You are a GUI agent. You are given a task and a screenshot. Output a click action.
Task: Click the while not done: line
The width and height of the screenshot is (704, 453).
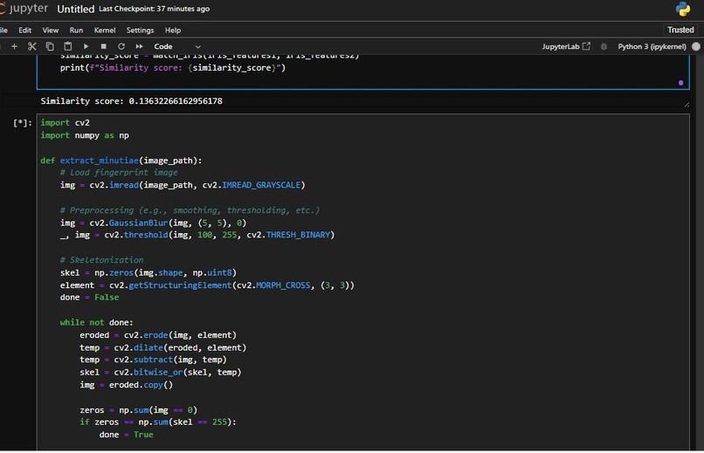pos(97,322)
